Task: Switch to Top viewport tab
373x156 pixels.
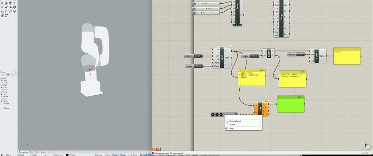Action: click(31, 152)
